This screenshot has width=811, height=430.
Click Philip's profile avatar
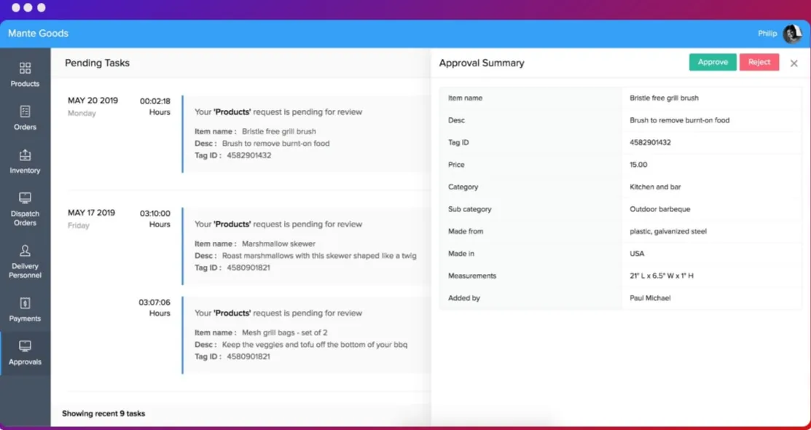pos(792,34)
